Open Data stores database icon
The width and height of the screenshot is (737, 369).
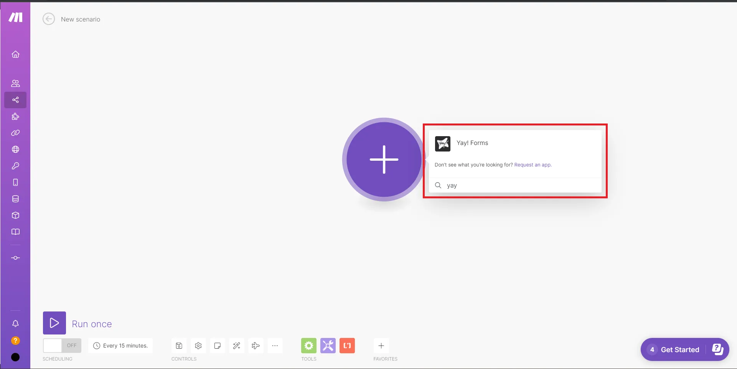tap(15, 199)
